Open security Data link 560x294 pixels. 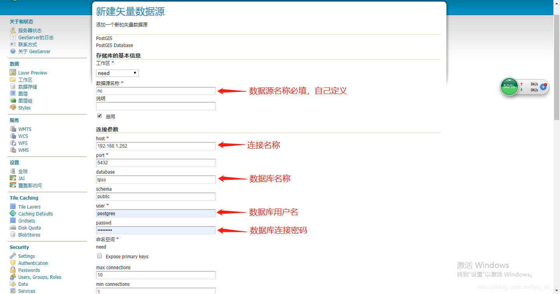pyautogui.click(x=23, y=284)
